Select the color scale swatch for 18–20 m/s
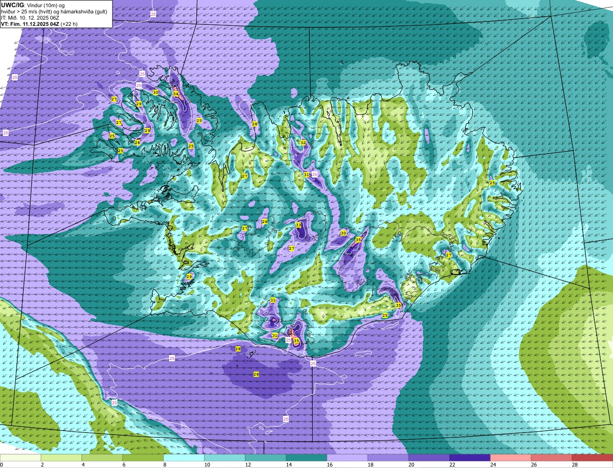Image resolution: width=613 pixels, height=468 pixels. (388, 457)
